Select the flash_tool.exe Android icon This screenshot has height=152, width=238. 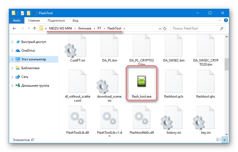[141, 81]
